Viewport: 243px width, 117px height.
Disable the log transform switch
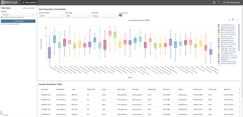click(x=121, y=15)
